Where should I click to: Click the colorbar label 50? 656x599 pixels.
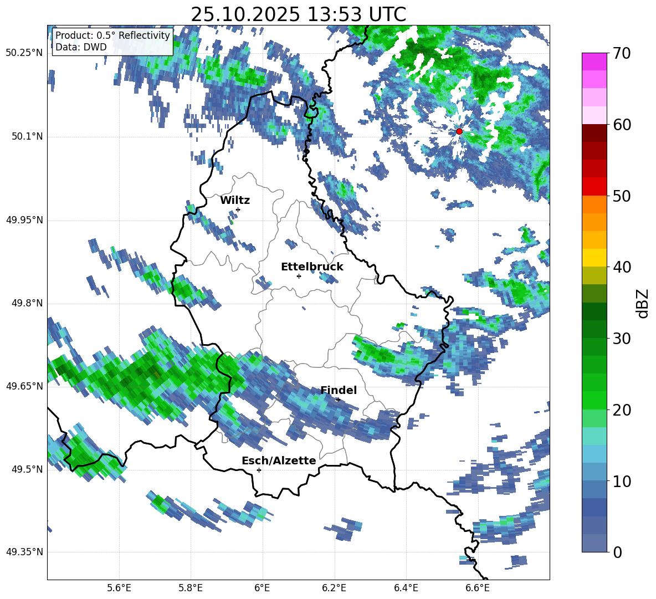coord(622,196)
